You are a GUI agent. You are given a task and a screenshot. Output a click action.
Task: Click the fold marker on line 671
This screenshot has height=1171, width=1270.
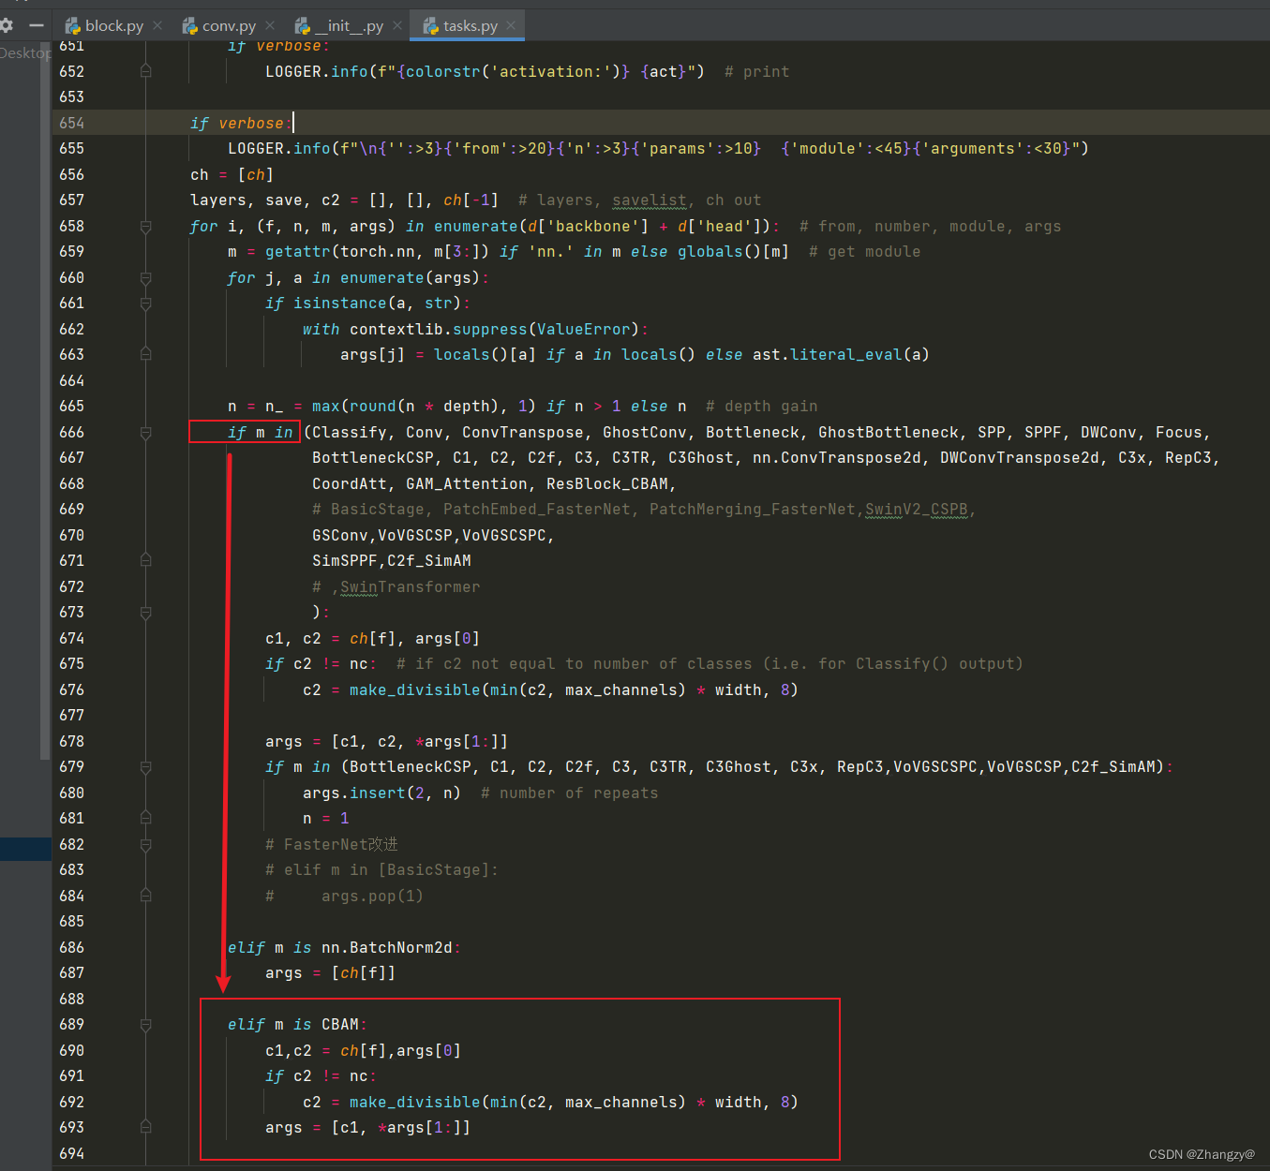(145, 560)
